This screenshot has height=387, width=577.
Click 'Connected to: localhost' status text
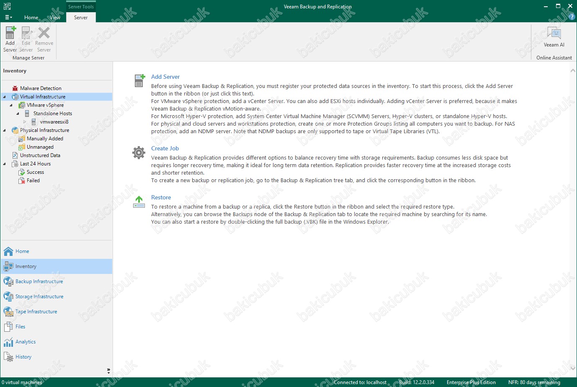pos(360,382)
